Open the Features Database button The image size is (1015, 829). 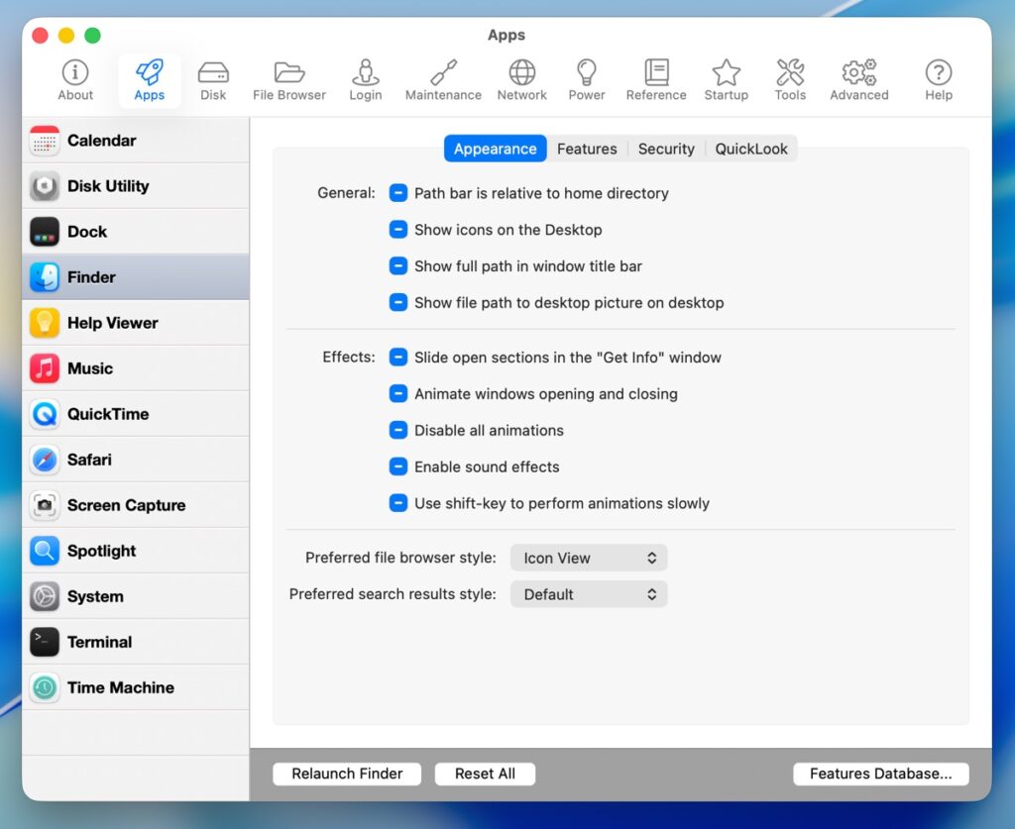pyautogui.click(x=880, y=774)
